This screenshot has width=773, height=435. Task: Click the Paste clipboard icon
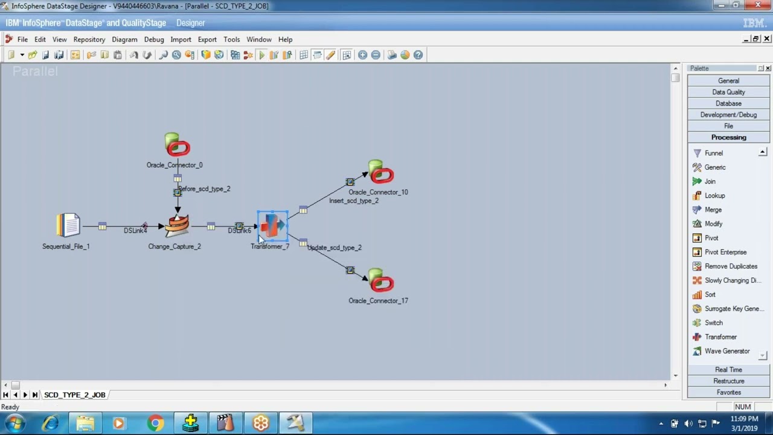(118, 55)
